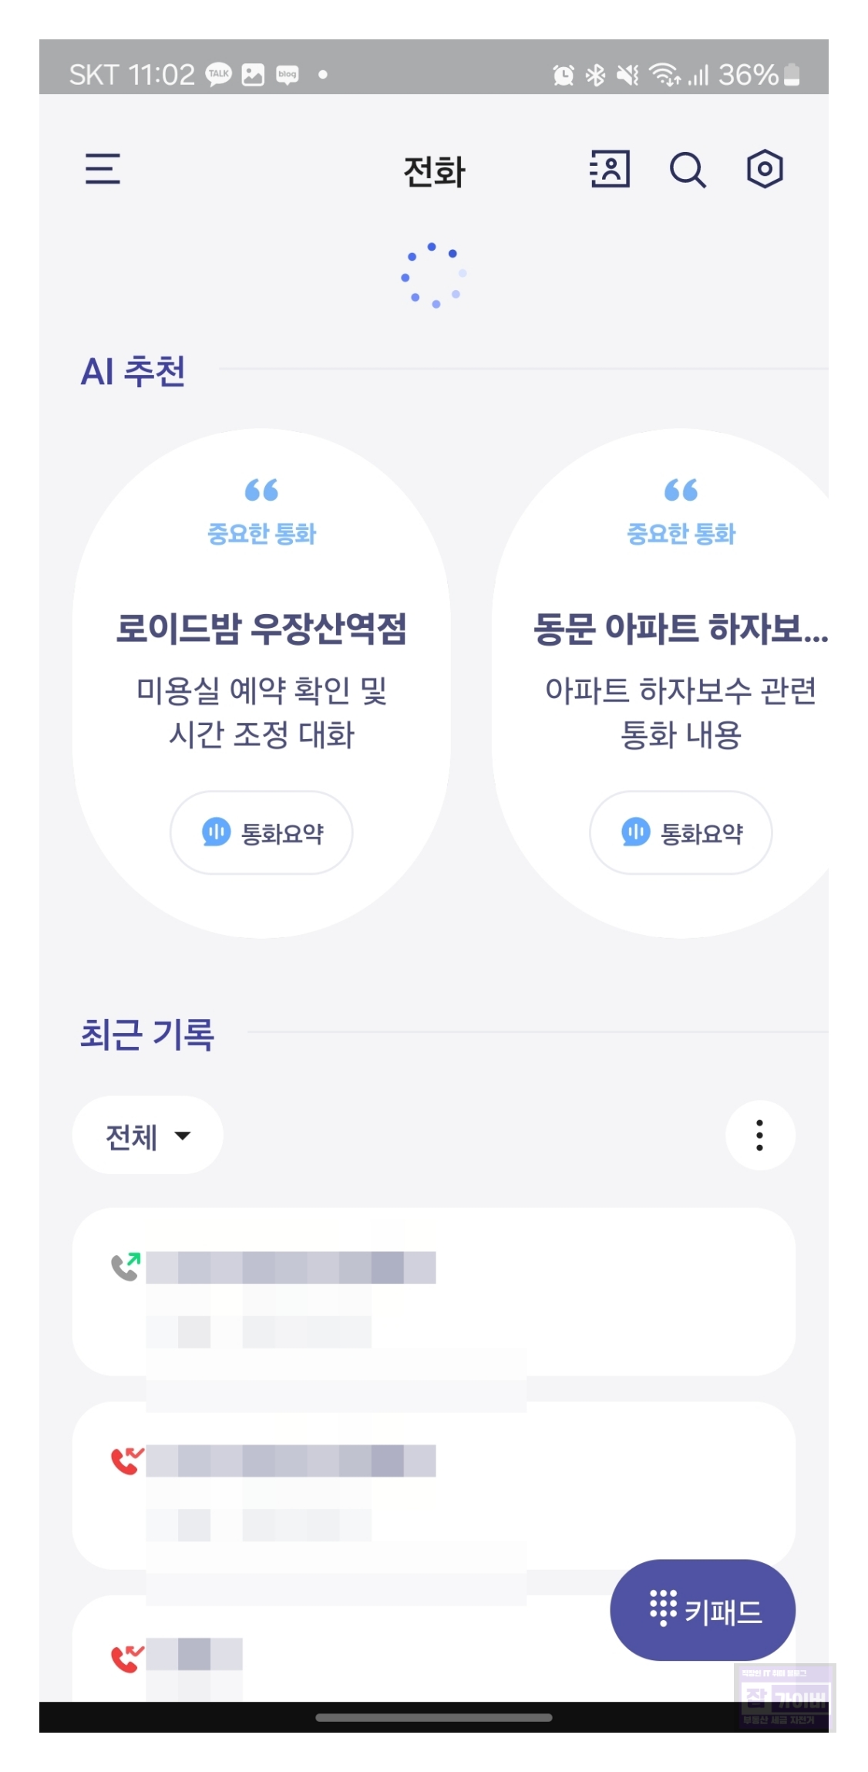Open the hamburger menu

pos(103,168)
